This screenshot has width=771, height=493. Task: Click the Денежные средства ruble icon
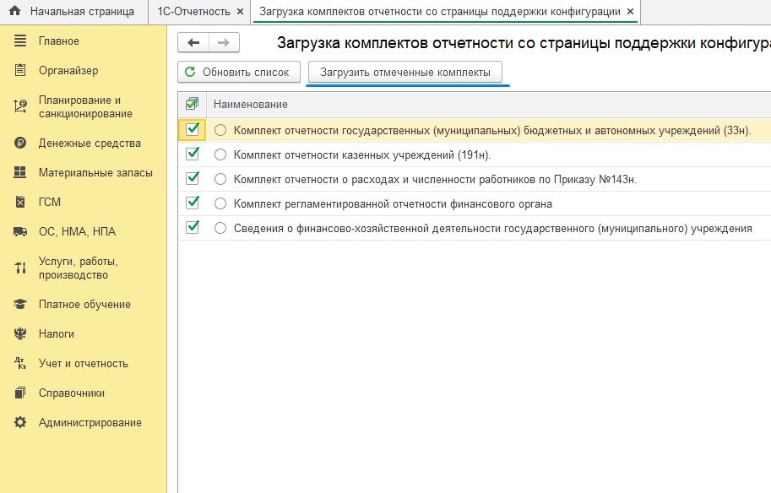[x=20, y=143]
